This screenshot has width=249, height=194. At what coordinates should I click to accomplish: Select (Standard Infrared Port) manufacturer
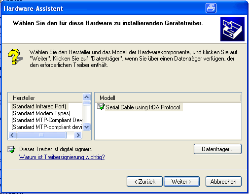coord(39,106)
